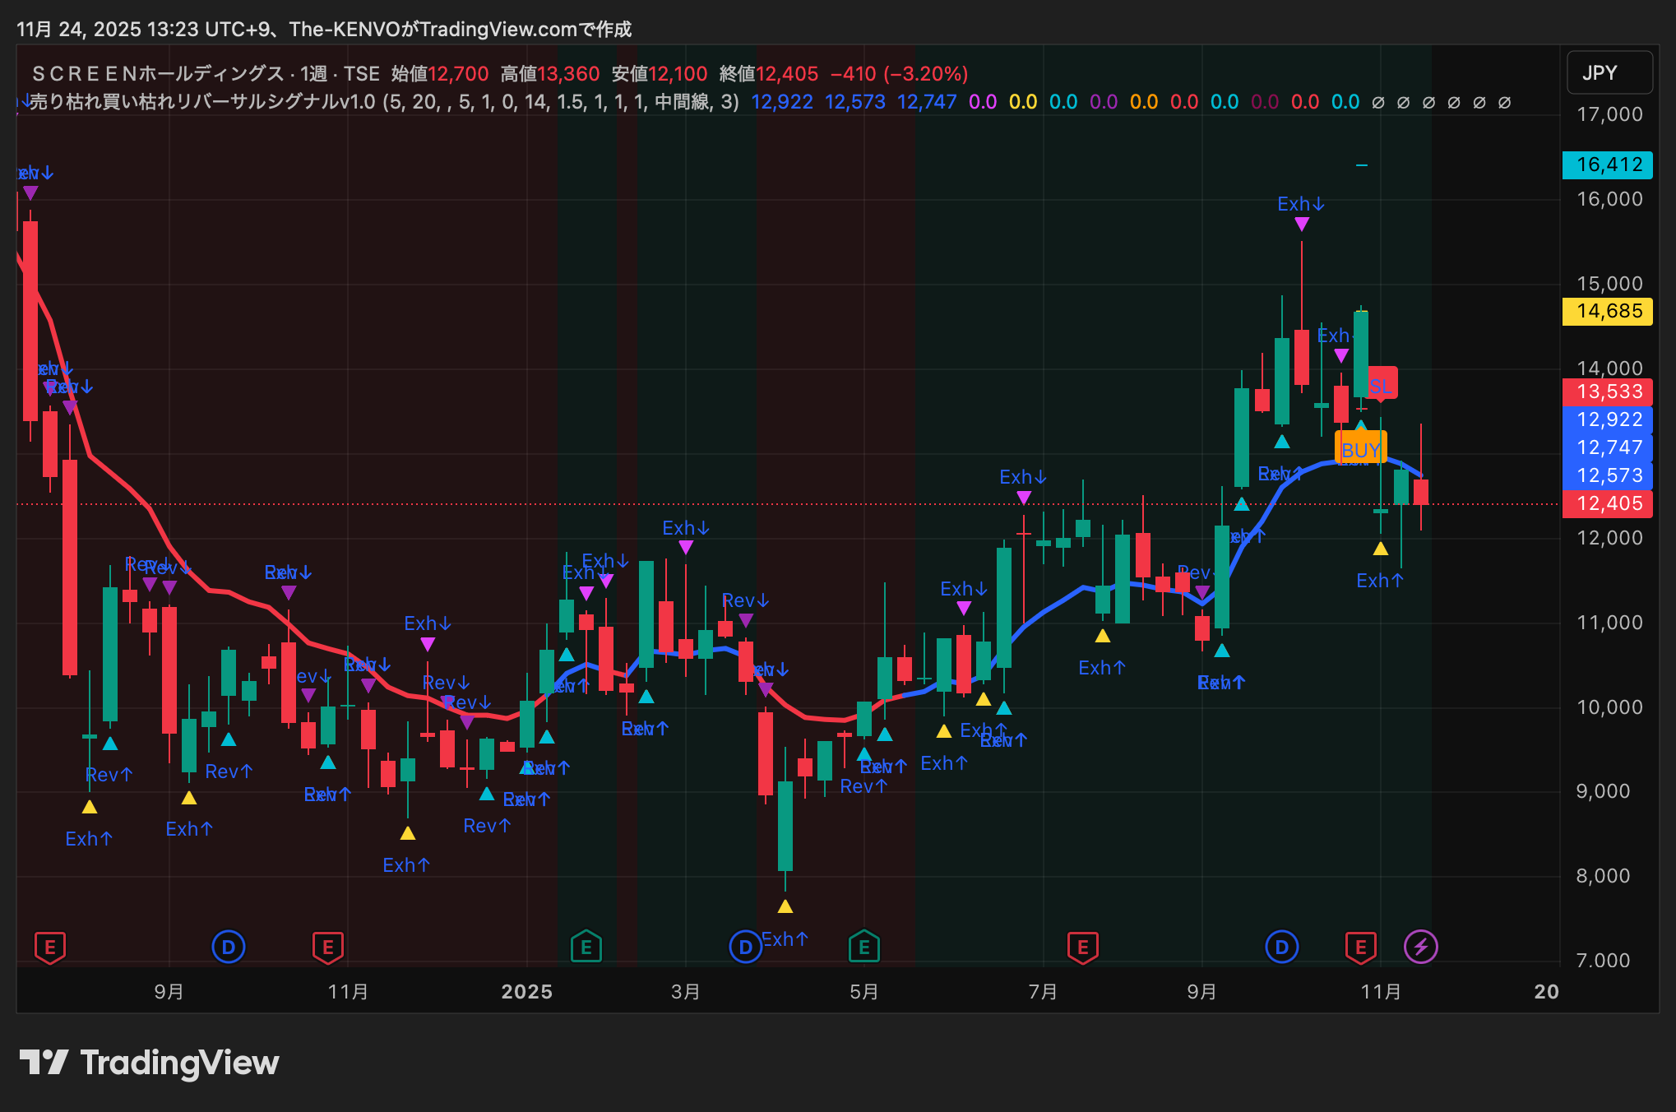Open the JPY currency selector
This screenshot has width=1676, height=1112.
[x=1609, y=72]
